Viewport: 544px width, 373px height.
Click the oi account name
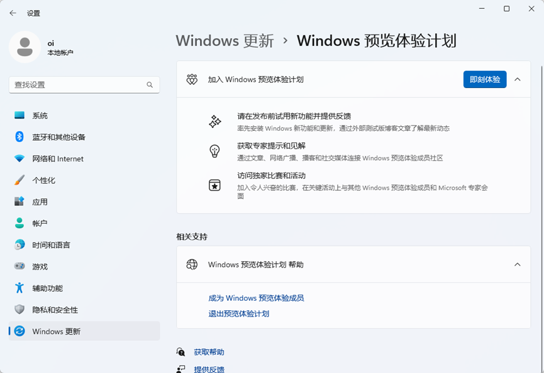(x=51, y=43)
